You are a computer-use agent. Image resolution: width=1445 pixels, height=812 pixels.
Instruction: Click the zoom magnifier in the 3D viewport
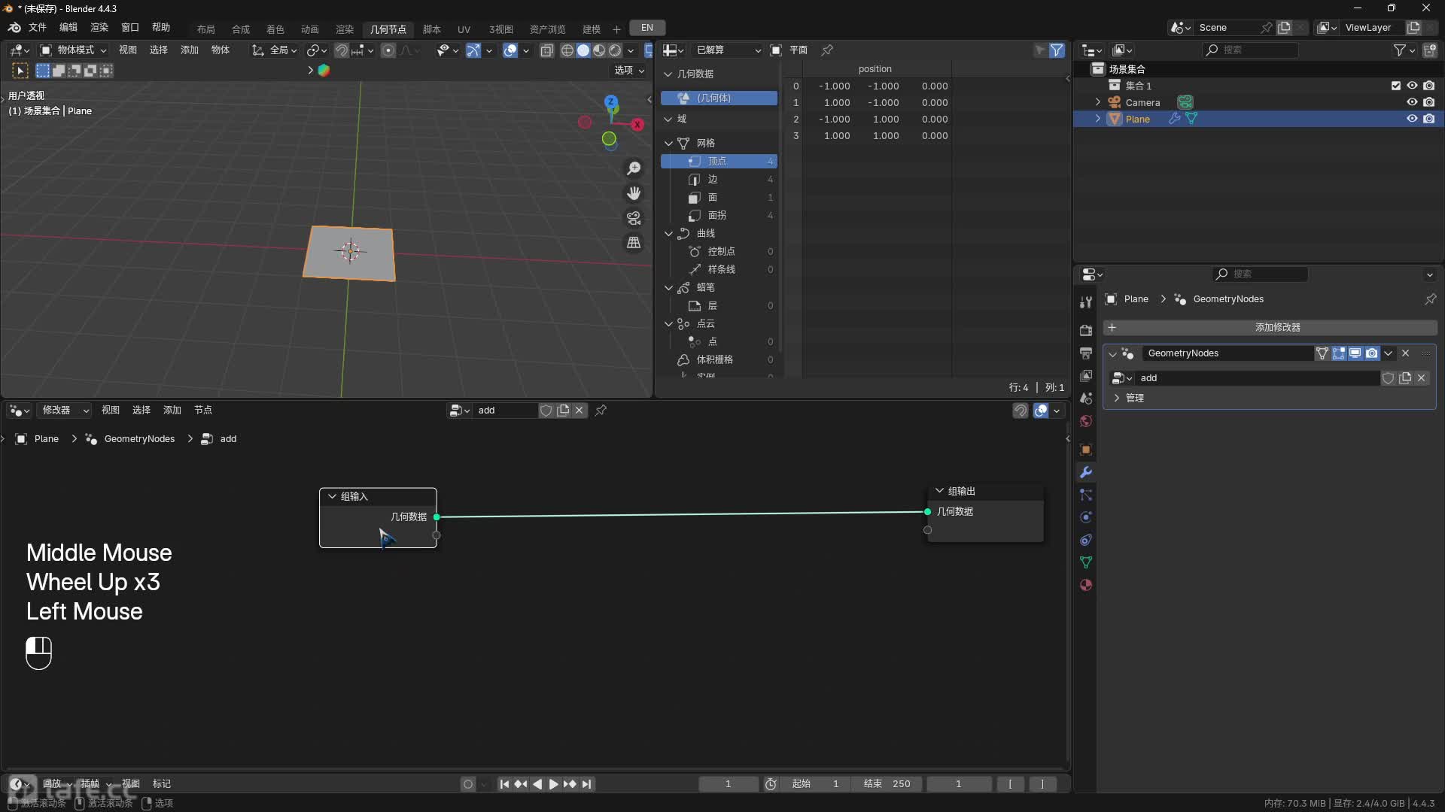coord(634,168)
